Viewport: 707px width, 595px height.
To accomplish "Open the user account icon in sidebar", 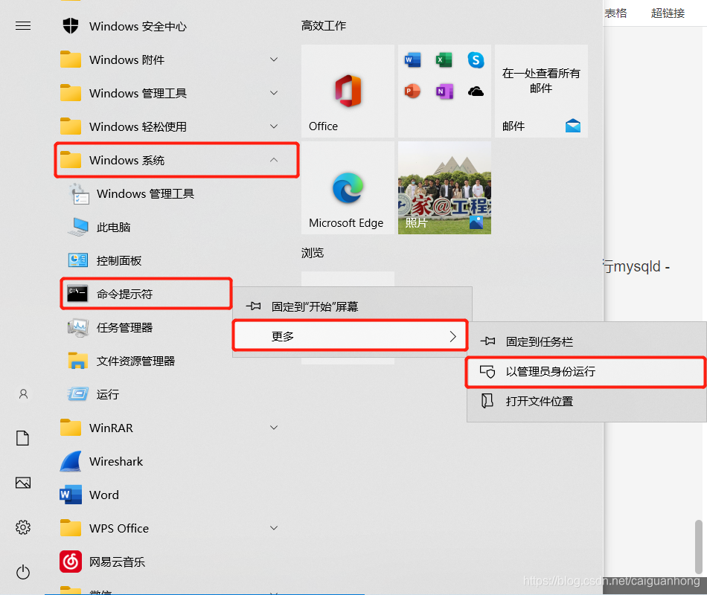I will coord(23,394).
